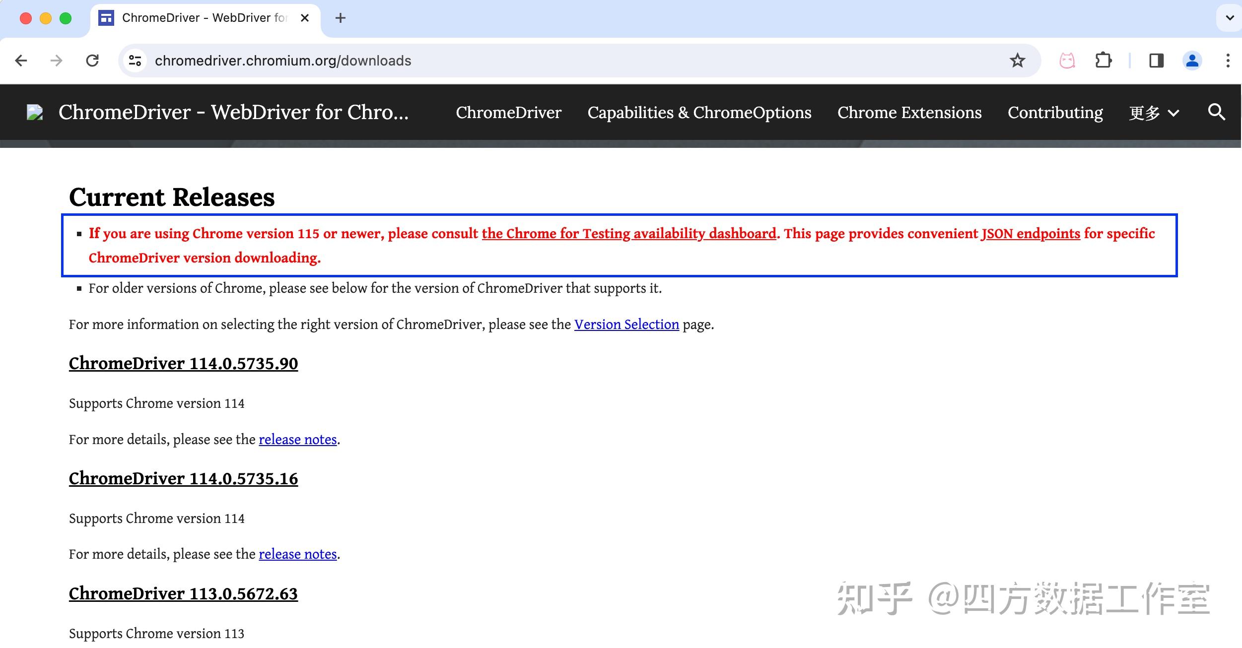Select the ChromeDriver - WebDriver browser tab
This screenshot has width=1242, height=648.
(x=205, y=18)
